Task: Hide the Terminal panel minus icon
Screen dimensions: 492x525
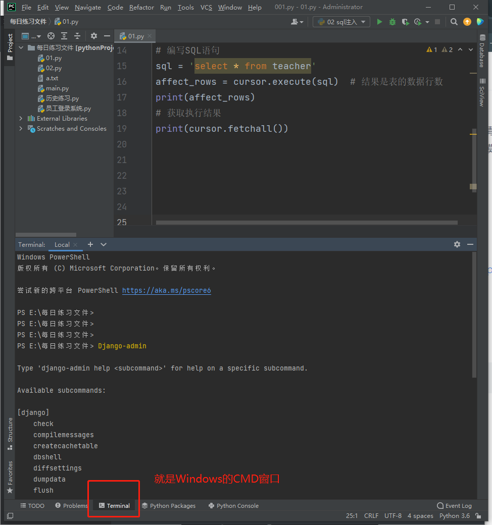Action: pyautogui.click(x=470, y=244)
